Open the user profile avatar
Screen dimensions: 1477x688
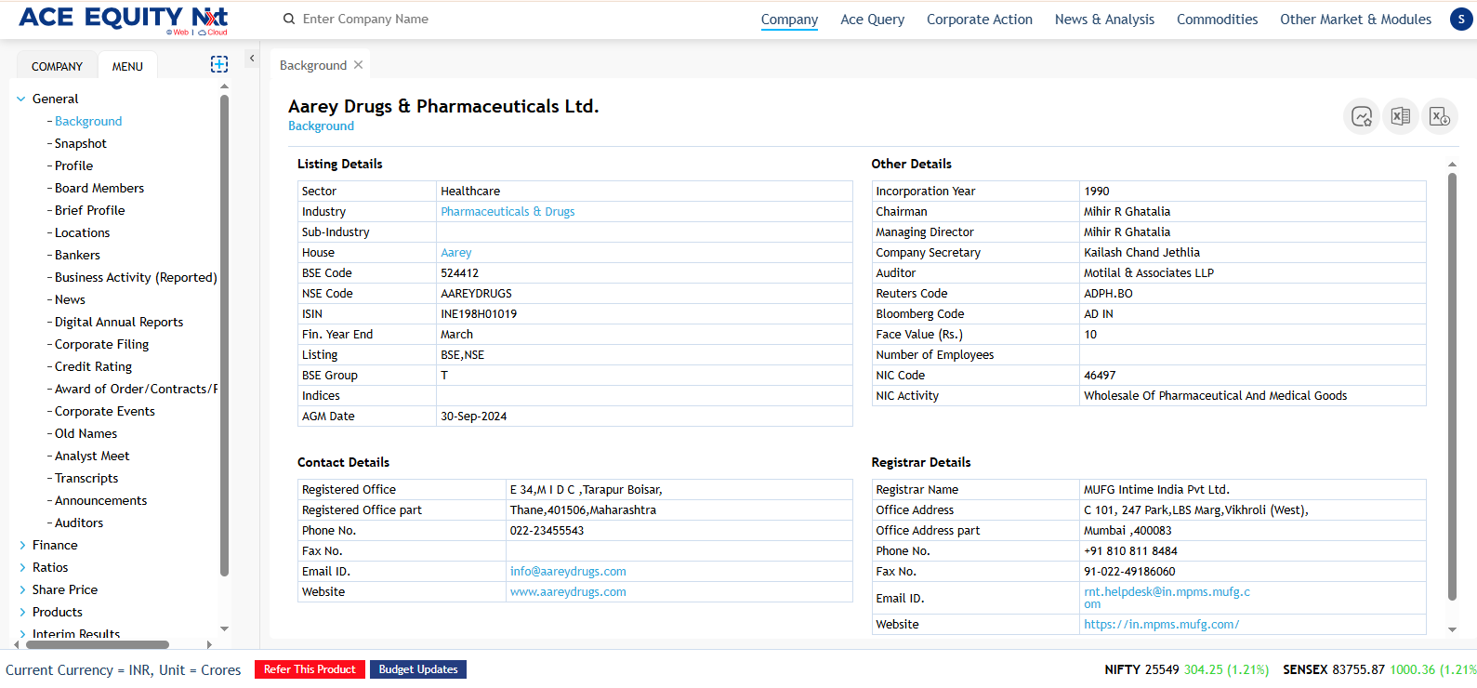coord(1461,19)
